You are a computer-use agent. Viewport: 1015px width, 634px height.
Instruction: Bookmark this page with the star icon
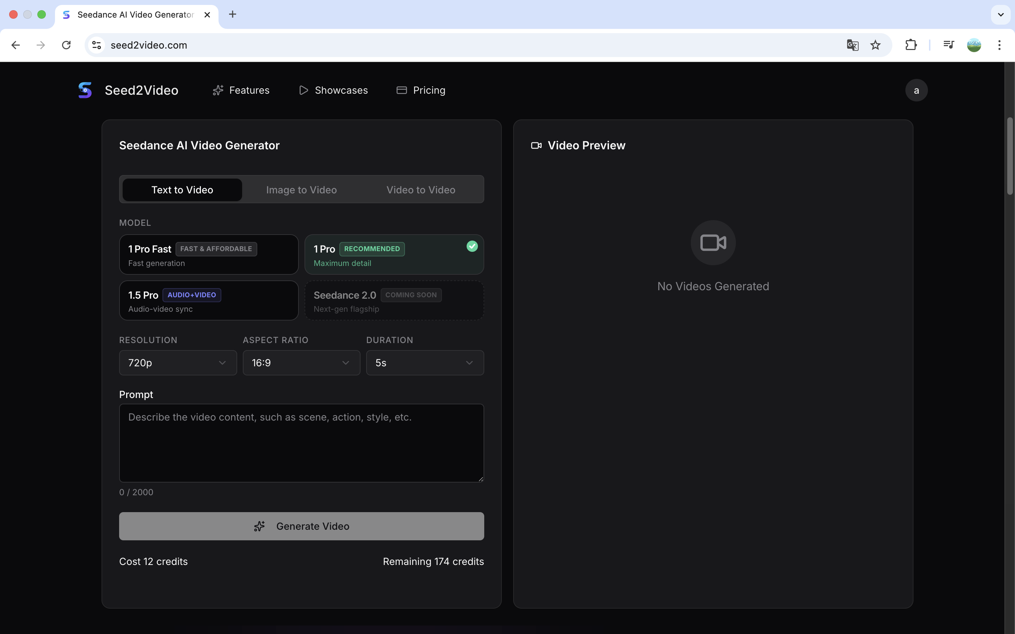(875, 45)
